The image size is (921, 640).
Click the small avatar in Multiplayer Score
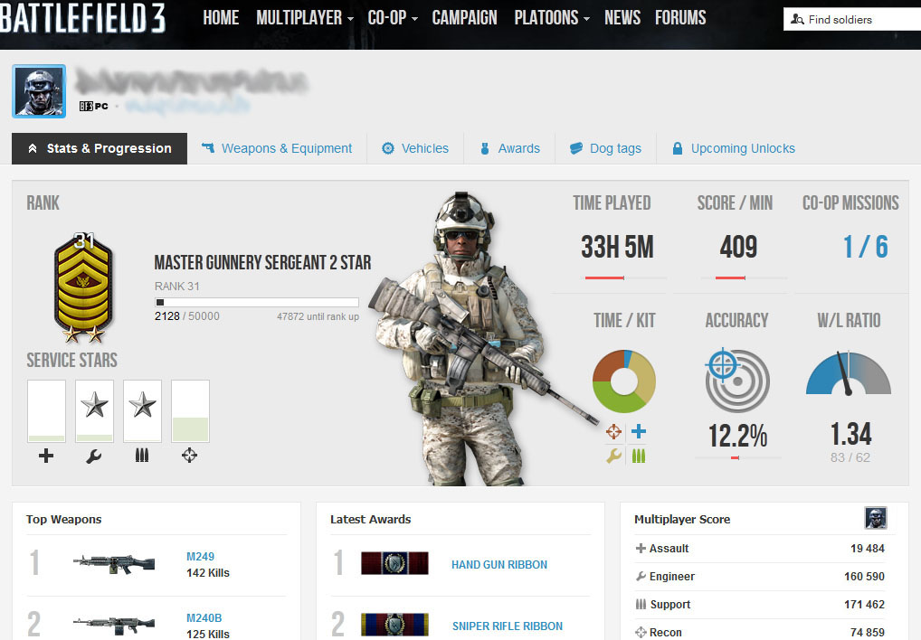pyautogui.click(x=876, y=518)
